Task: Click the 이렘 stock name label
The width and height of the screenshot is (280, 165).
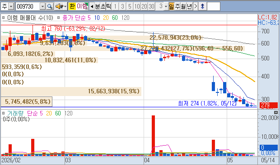Action: coord(82,6)
